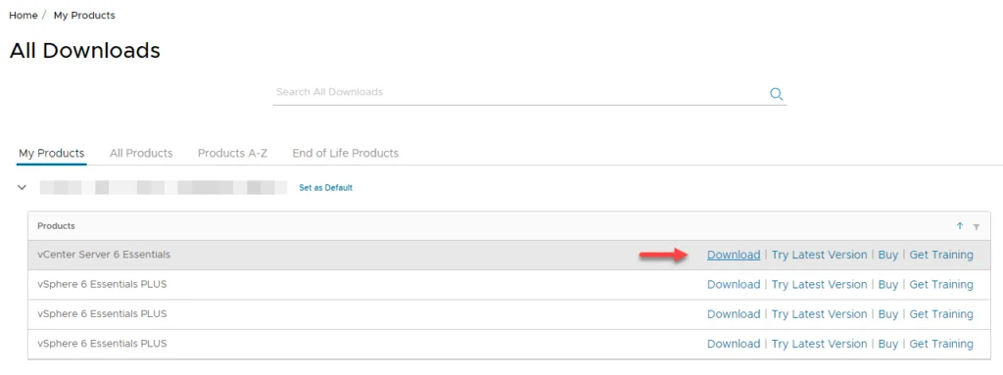This screenshot has width=1003, height=375.
Task: Select the End of Life Products tab
Action: (346, 153)
